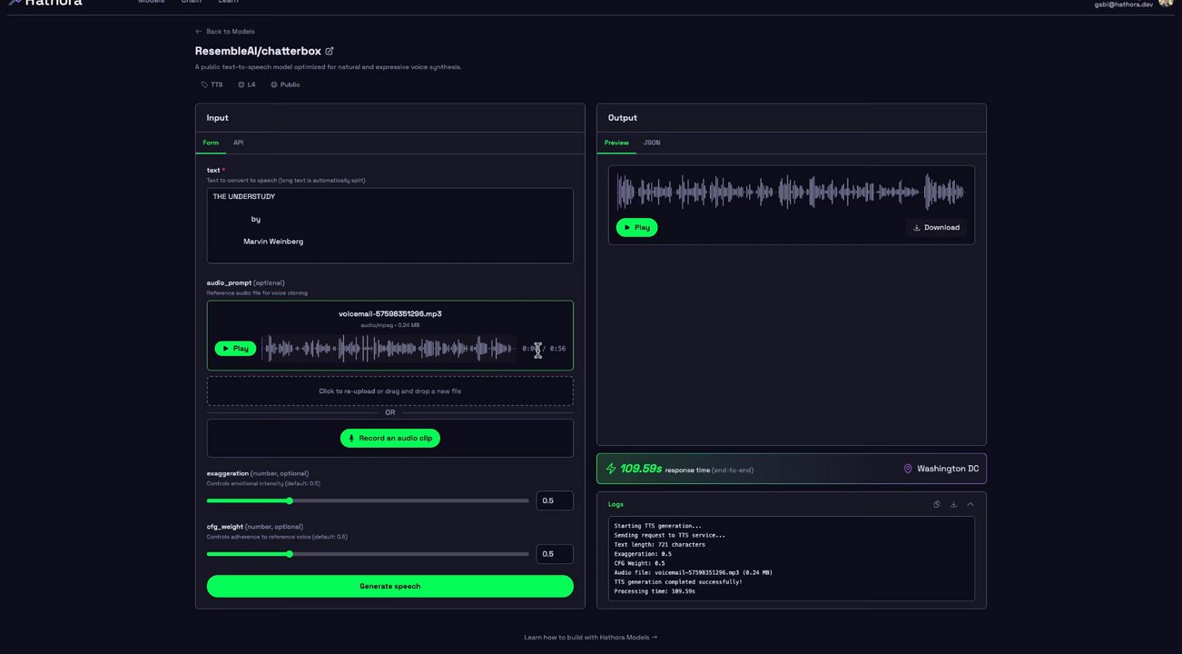Click the exaggeration value field
The width and height of the screenshot is (1182, 654).
point(555,500)
